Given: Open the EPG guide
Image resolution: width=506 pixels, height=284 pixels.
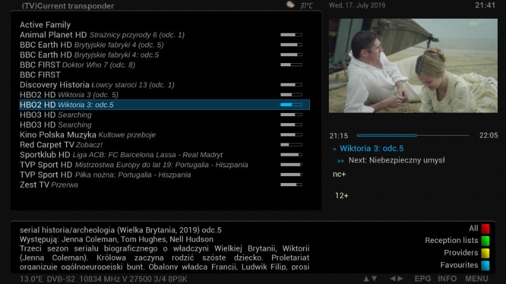Looking at the screenshot, I should coord(423,278).
